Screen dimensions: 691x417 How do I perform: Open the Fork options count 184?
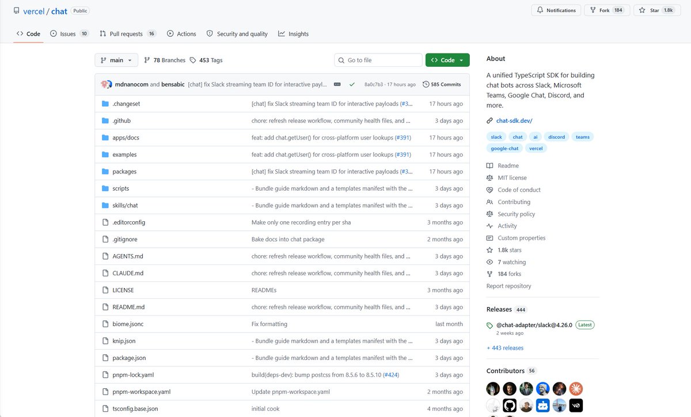click(x=618, y=10)
